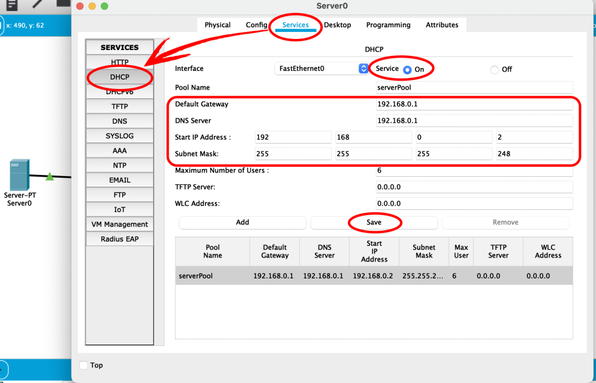Go to the Programming tab
The height and width of the screenshot is (383, 596).
coord(388,25)
